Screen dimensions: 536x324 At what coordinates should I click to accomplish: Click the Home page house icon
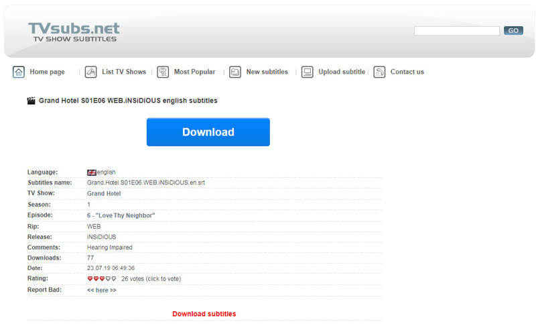[19, 72]
